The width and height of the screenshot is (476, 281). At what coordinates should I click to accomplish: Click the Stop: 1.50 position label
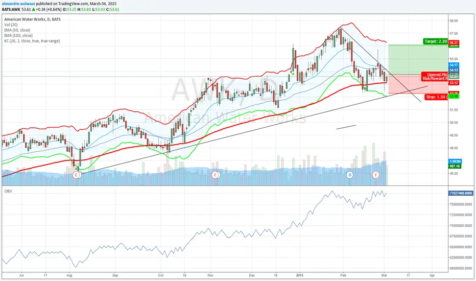pos(436,97)
